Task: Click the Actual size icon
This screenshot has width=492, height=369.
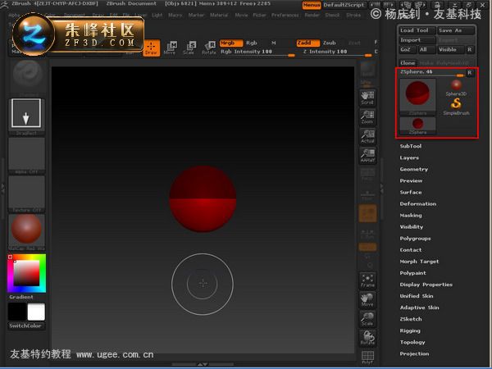Action: coord(367,136)
